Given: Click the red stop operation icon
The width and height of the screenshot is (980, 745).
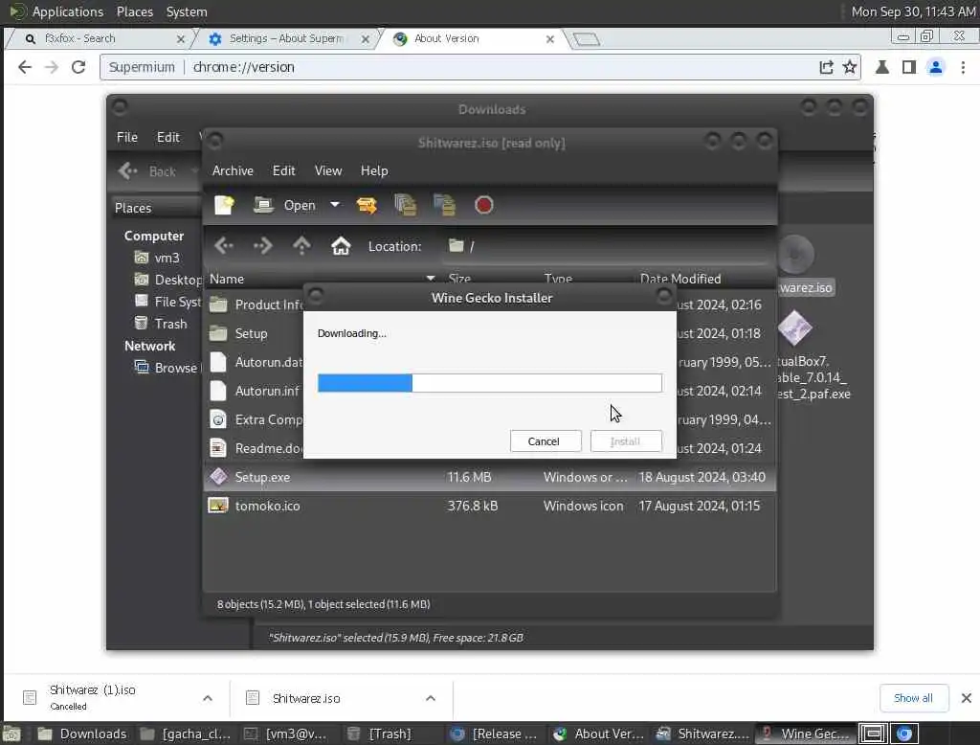Looking at the screenshot, I should (x=483, y=205).
